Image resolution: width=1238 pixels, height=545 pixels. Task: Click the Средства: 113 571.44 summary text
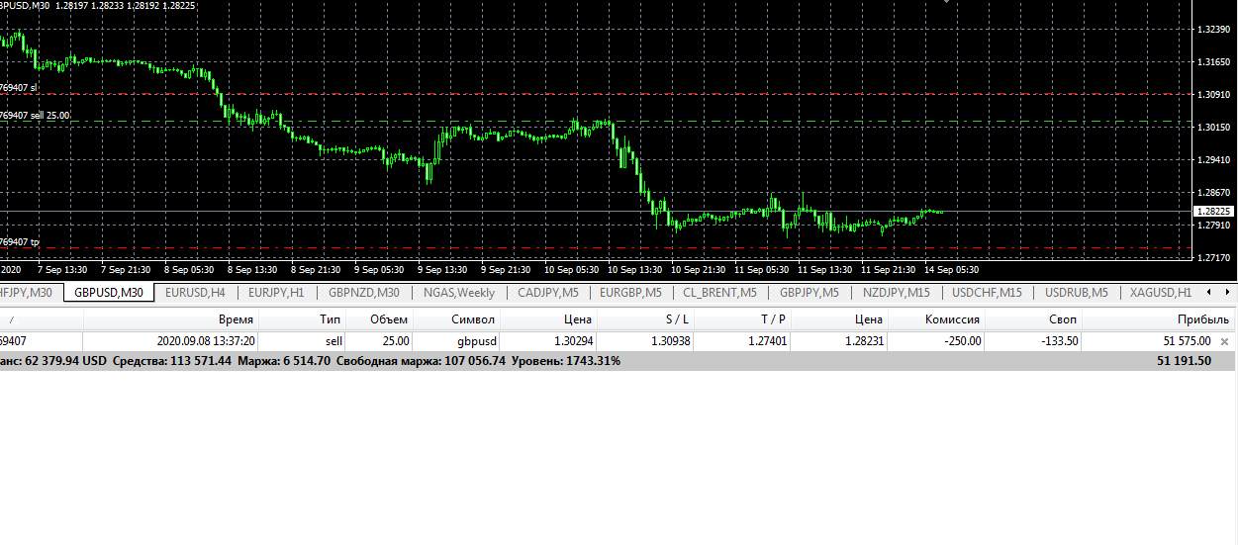click(172, 361)
